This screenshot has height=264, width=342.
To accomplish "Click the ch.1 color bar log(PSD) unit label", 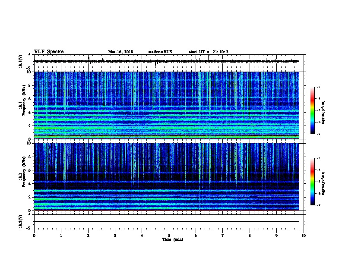I will pyautogui.click(x=323, y=112).
